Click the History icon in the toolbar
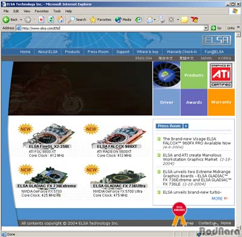This screenshot has width=242, height=237. [139, 20]
